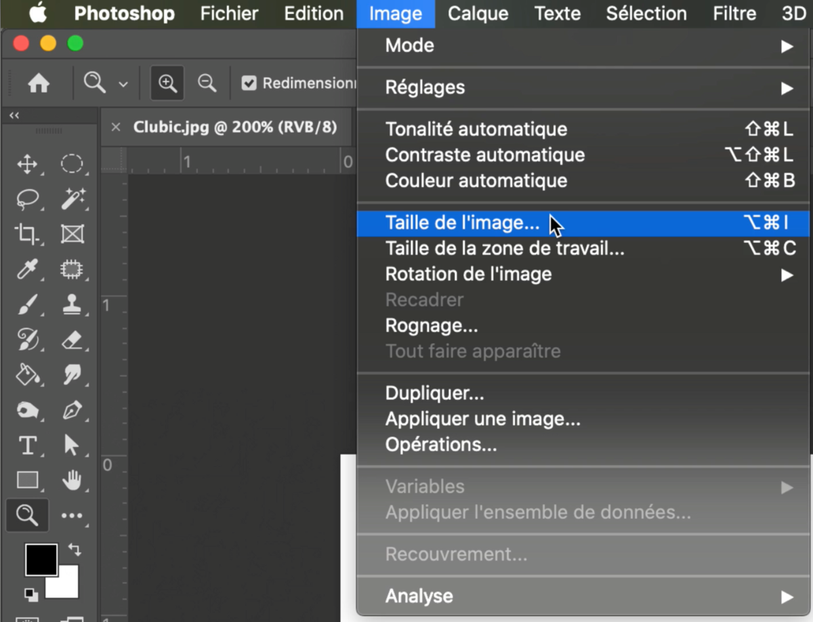The width and height of the screenshot is (813, 622).
Task: Open Taille de la zone de travail
Action: [x=583, y=249]
